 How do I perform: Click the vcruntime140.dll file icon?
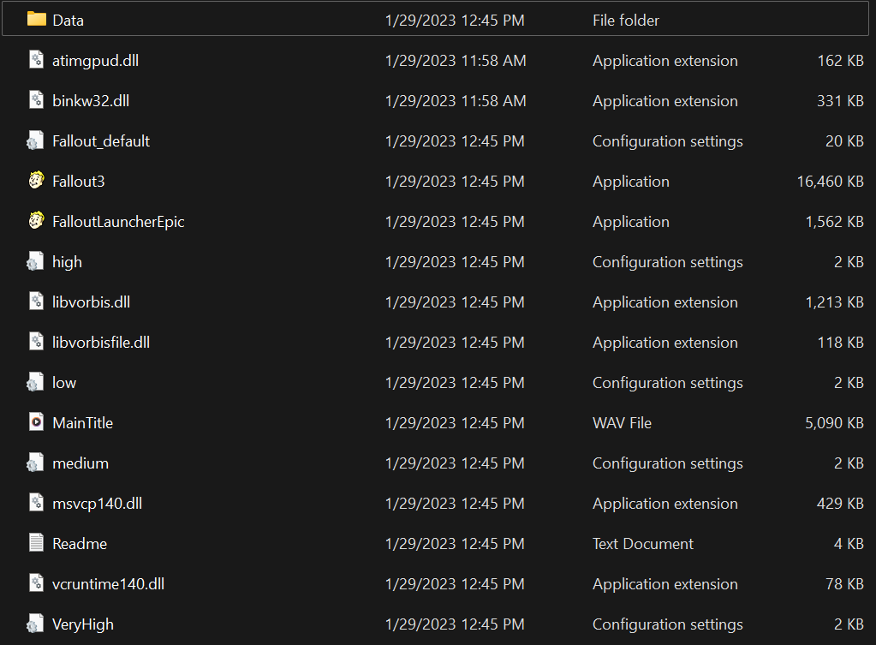click(x=37, y=583)
